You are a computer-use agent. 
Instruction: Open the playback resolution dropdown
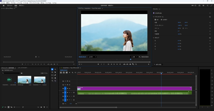134,57
